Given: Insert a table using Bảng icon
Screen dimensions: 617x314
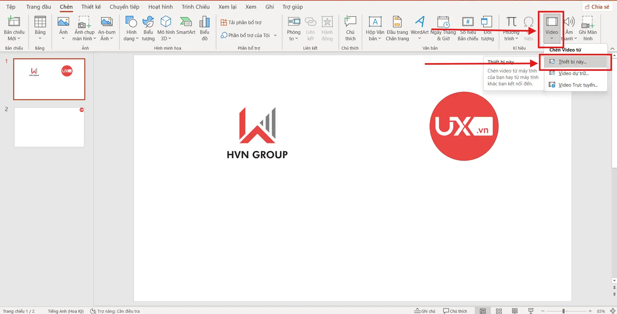Looking at the screenshot, I should coord(40,28).
